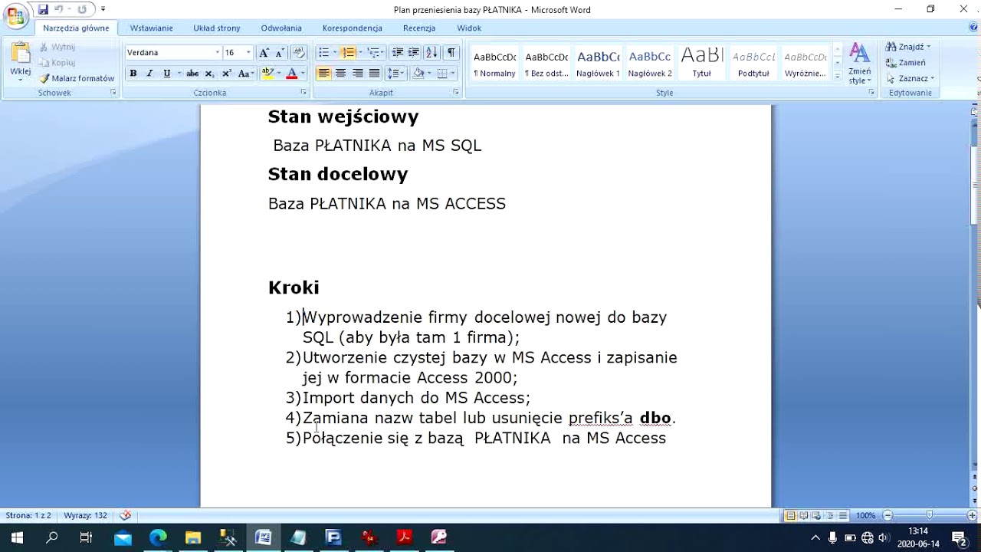Click the Wklej (paste) button
This screenshot has height=552, width=981.
20,63
